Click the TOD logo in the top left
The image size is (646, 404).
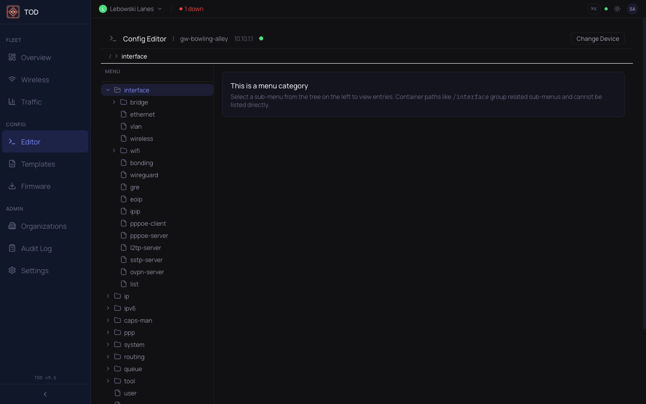tap(13, 12)
